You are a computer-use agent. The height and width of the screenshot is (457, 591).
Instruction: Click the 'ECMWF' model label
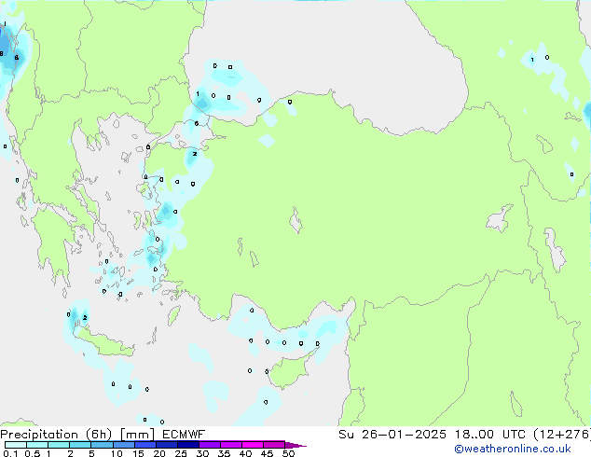(184, 435)
